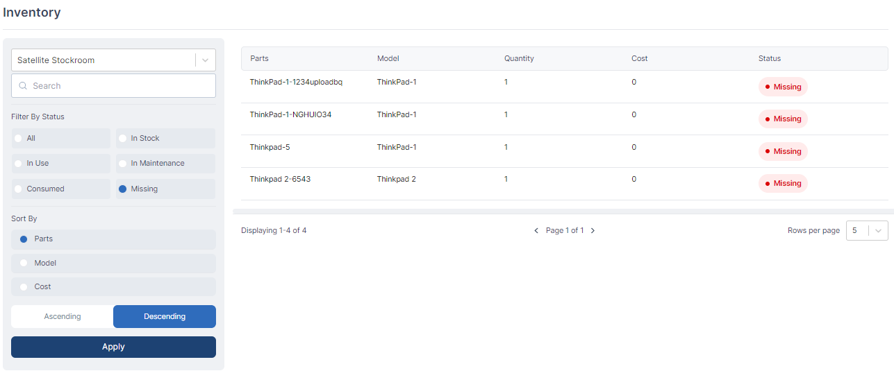Screen dimensions: 894x371
Task: Select the Missing status filter
Action: point(165,189)
